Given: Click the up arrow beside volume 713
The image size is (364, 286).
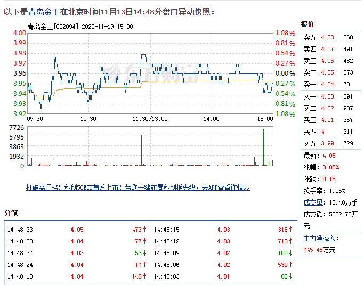Looking at the screenshot, I should pos(290,242).
